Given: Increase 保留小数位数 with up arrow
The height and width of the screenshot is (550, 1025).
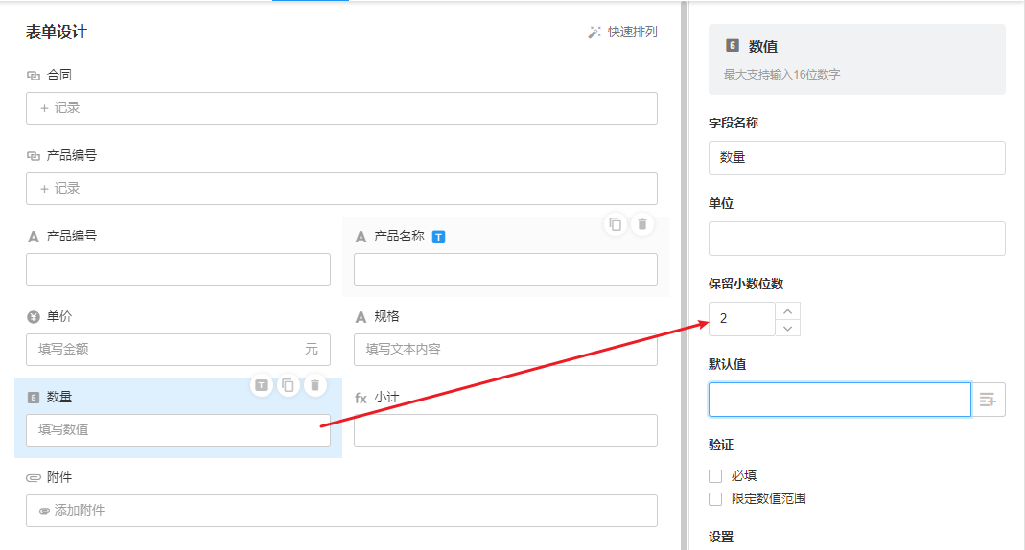Looking at the screenshot, I should click(788, 310).
